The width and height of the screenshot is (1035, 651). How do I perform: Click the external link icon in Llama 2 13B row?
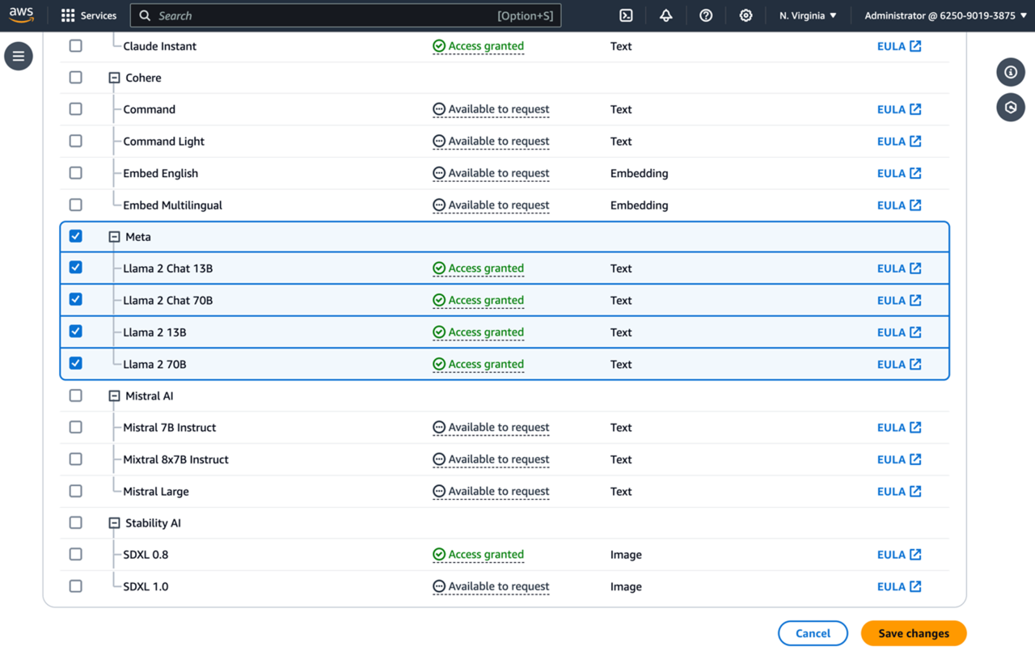[915, 332]
